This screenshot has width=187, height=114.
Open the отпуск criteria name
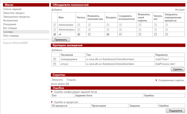coord(65,64)
